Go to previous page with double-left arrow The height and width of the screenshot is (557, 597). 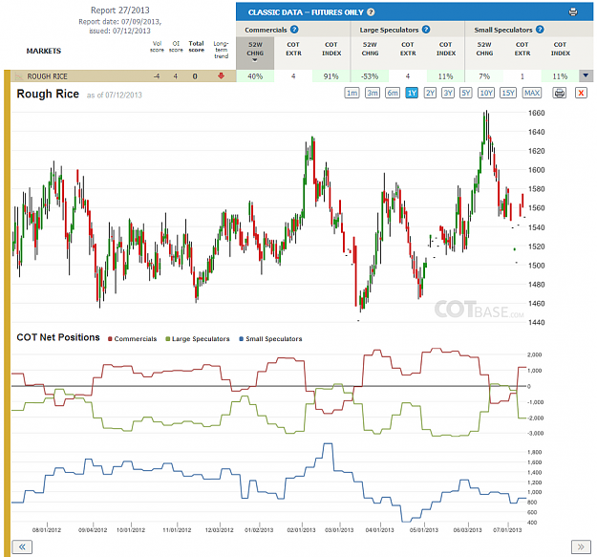22,547
